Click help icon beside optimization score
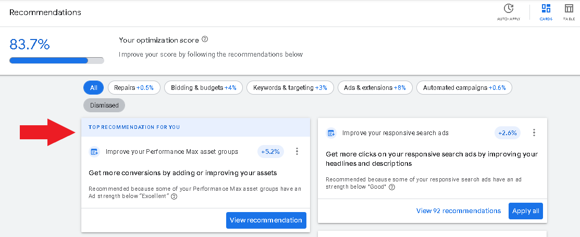Screen dimensions: 580x237 click(x=205, y=39)
